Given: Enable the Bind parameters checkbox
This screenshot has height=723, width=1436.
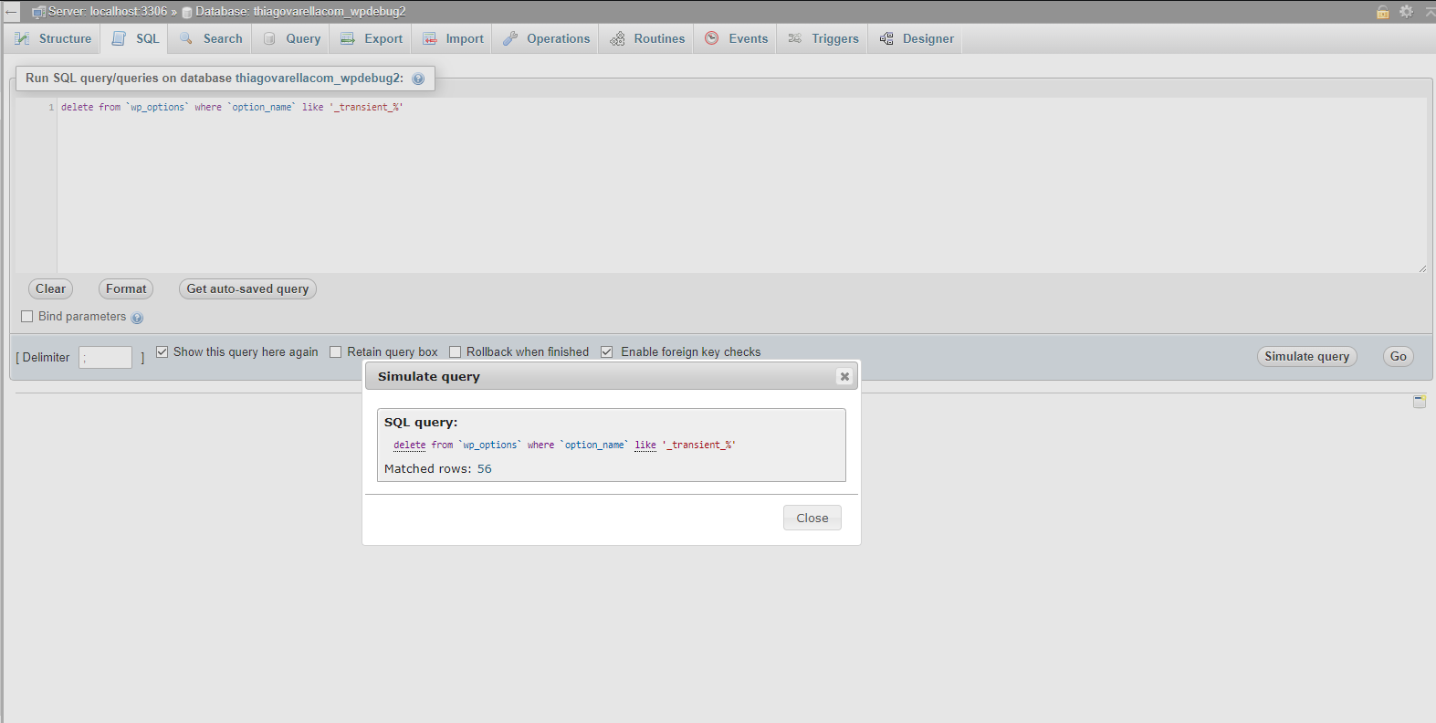Looking at the screenshot, I should (x=27, y=316).
